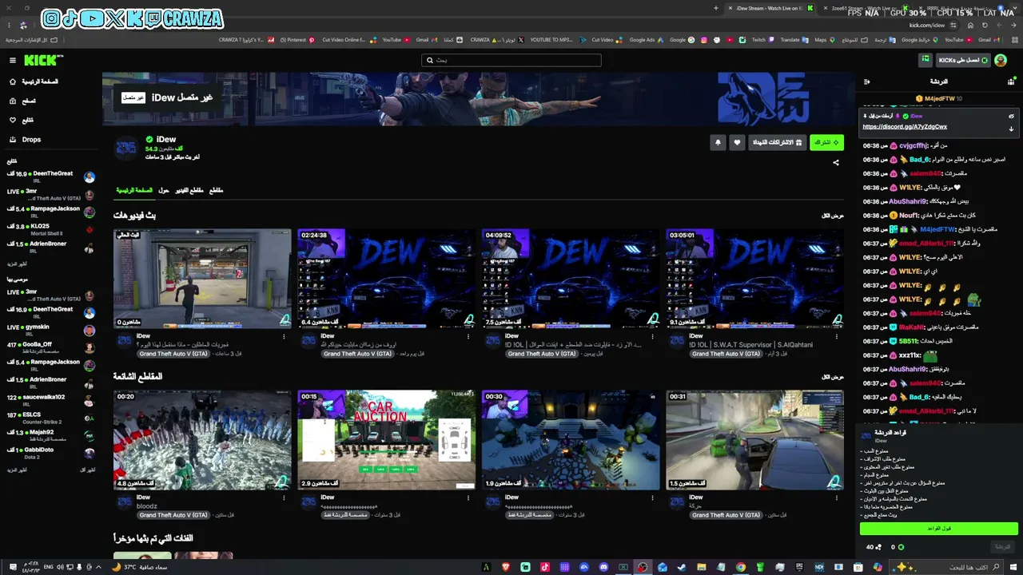Open saucewalka102 recommended channel
The width and height of the screenshot is (1023, 575).
pos(50,400)
